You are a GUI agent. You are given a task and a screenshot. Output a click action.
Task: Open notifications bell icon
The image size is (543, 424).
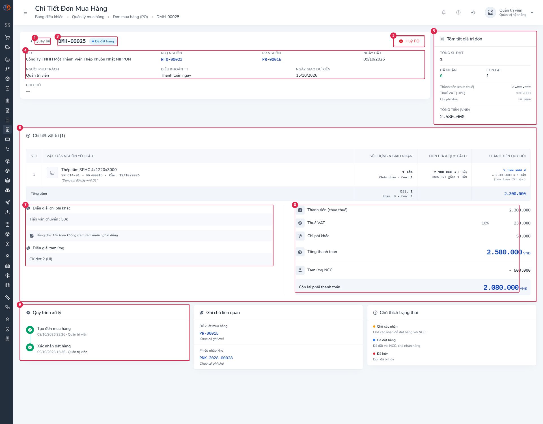click(x=444, y=12)
